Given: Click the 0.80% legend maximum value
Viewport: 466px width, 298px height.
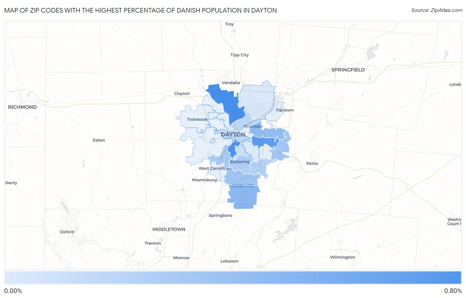Looking at the screenshot, I should [453, 291].
